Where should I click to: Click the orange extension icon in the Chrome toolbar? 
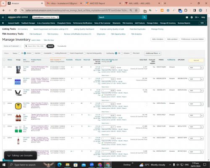pyautogui.click(x=162, y=10)
